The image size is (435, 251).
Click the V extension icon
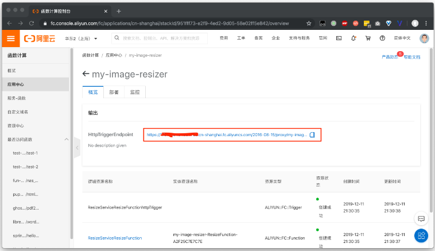tap(399, 24)
